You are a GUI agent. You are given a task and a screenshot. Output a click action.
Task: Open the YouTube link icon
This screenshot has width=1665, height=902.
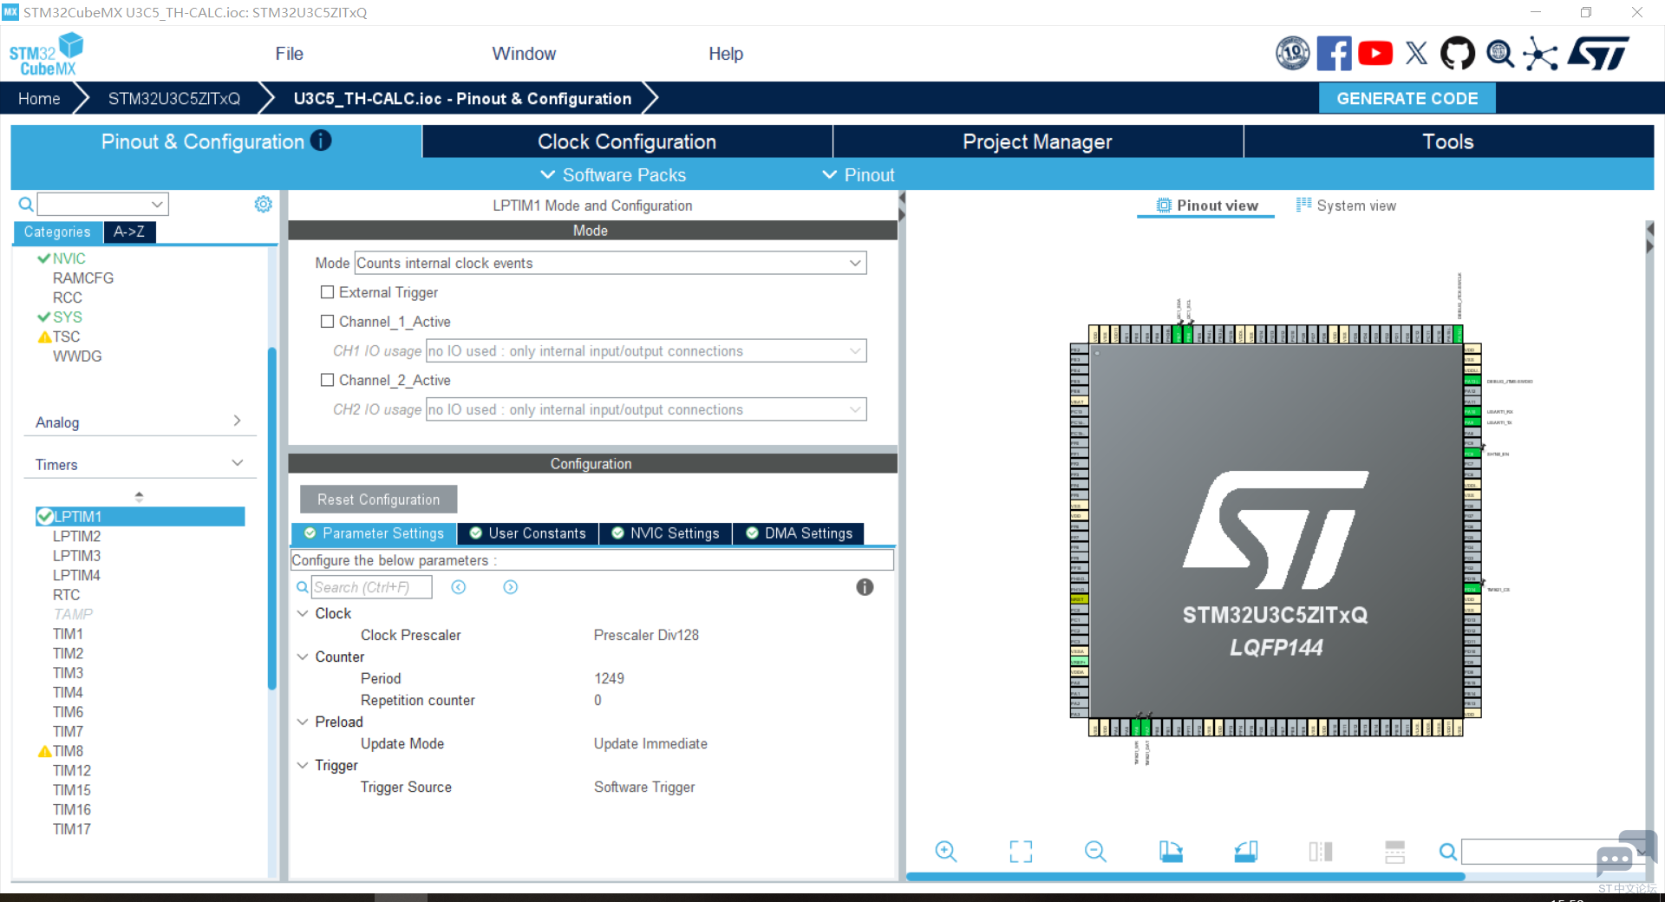(x=1375, y=54)
